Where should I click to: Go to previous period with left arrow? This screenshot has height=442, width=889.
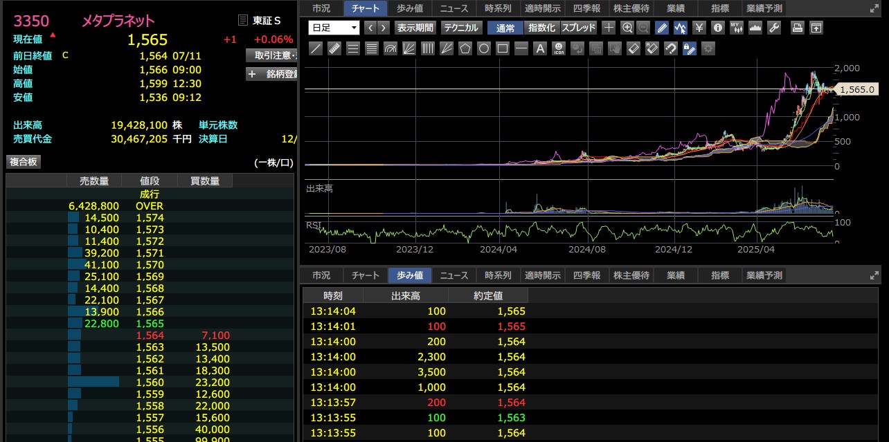(x=370, y=28)
